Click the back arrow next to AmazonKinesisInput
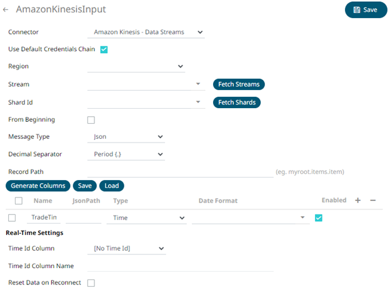390x295 pixels. 6,10
